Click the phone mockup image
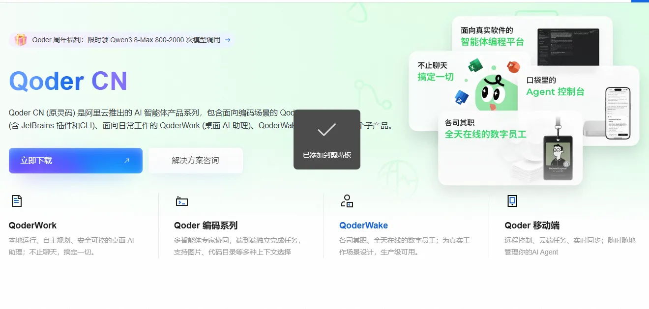The height and width of the screenshot is (309, 649). pos(618,113)
